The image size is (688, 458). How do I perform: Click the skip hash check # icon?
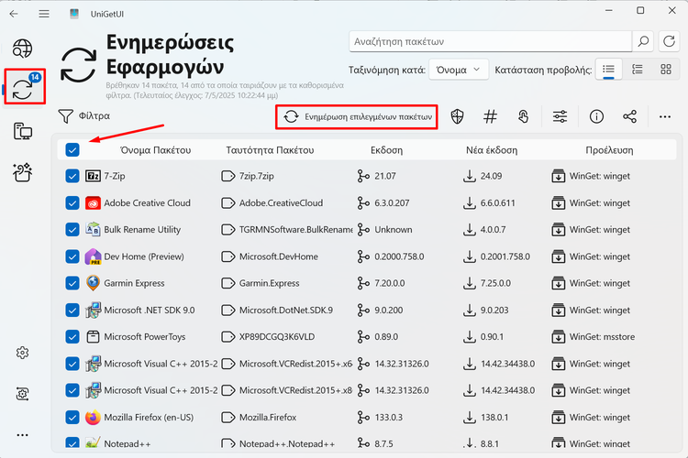click(x=490, y=116)
